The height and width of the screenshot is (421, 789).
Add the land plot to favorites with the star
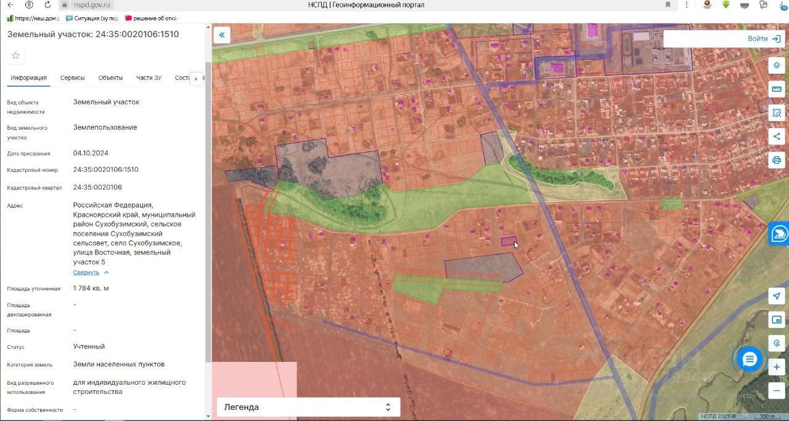pos(16,55)
